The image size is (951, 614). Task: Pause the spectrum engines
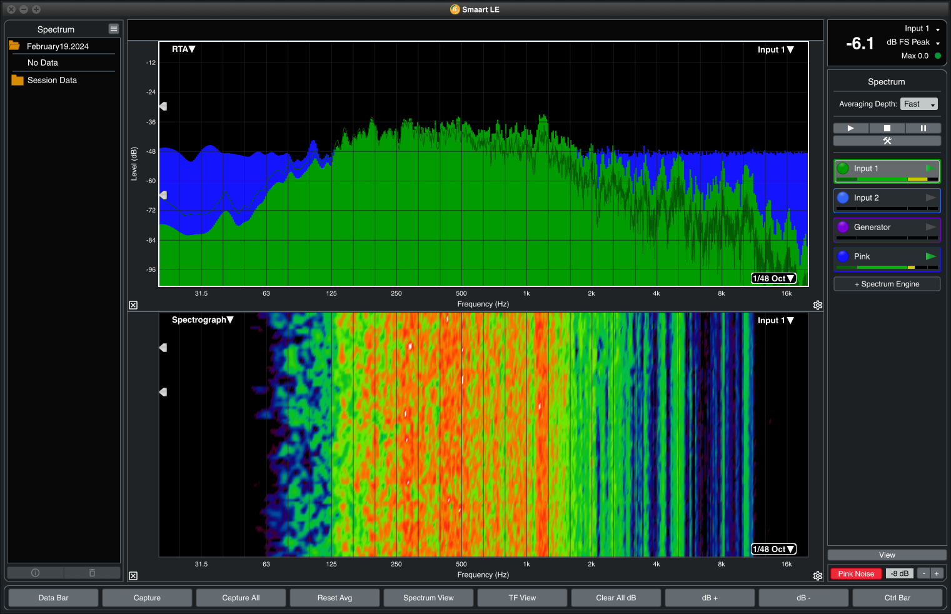(x=923, y=128)
